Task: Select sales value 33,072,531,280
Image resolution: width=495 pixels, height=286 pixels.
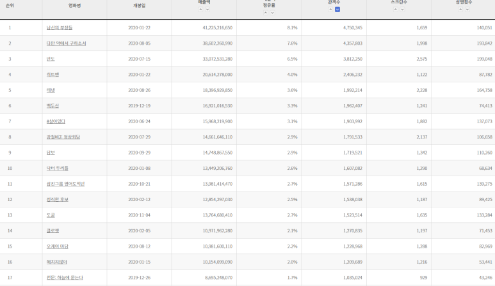Action: (x=218, y=59)
